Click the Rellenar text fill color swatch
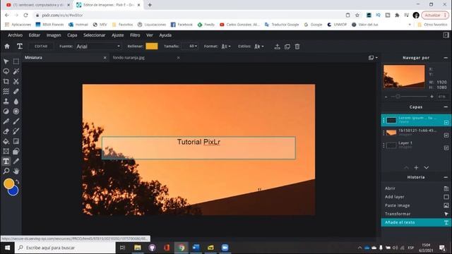This screenshot has height=254, width=452. pos(152,46)
